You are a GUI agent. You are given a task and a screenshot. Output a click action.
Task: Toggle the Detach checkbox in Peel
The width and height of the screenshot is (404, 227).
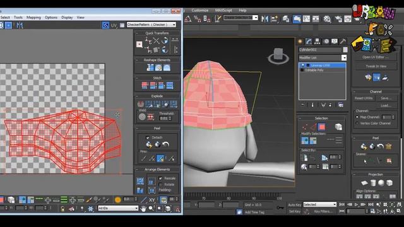coord(148,137)
